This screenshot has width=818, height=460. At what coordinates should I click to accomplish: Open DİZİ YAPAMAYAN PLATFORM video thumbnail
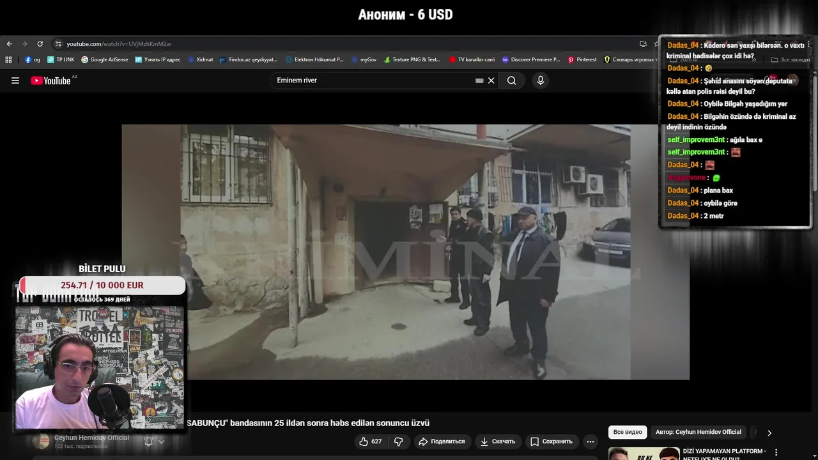[644, 454]
